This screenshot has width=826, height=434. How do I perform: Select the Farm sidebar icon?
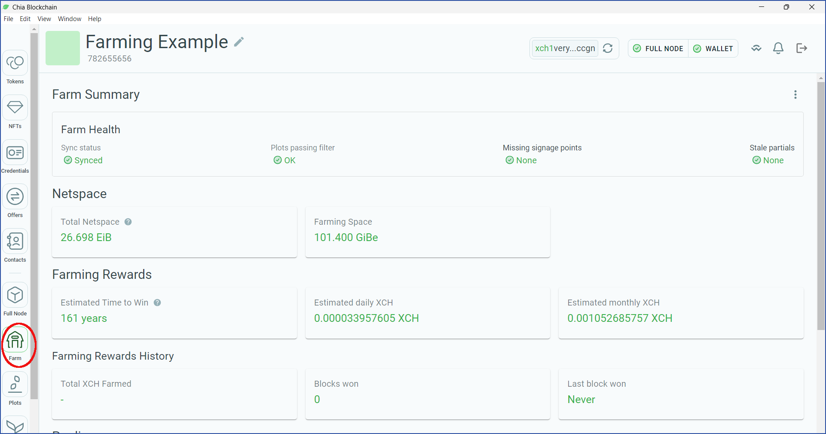15,345
